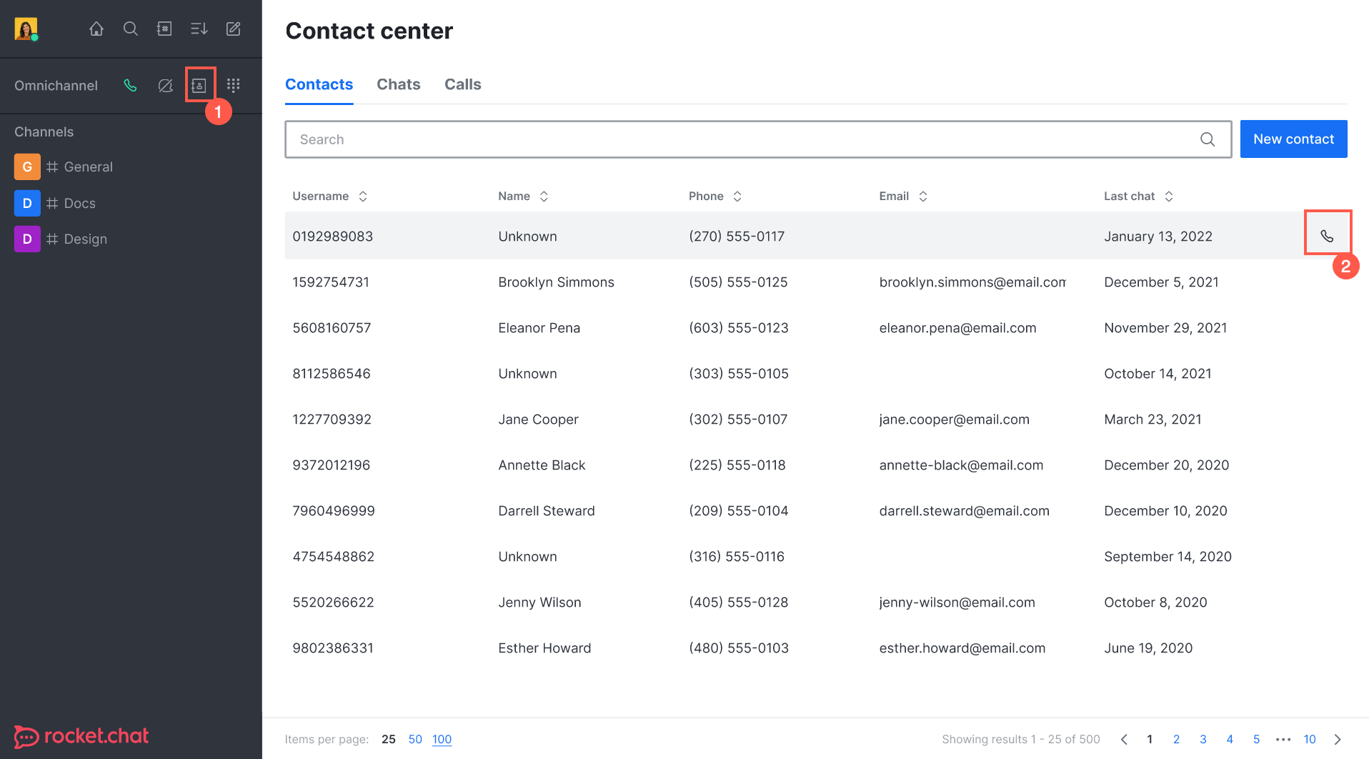Open the Contact center icon
Screen dimensions: 1369x759
coord(199,85)
